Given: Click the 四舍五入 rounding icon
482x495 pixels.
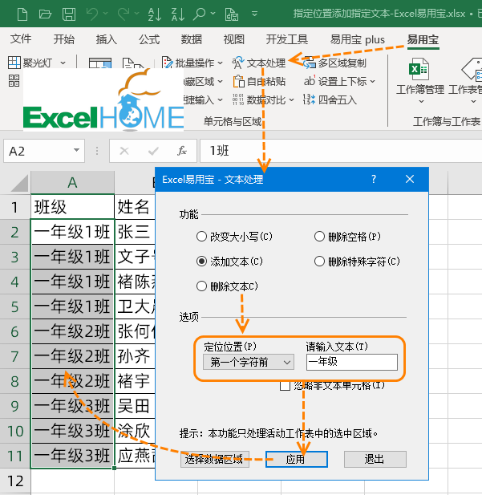Looking at the screenshot, I should (309, 99).
